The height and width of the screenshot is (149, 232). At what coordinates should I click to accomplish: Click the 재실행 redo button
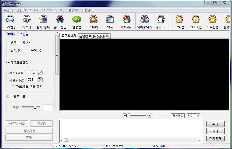[x=41, y=124]
